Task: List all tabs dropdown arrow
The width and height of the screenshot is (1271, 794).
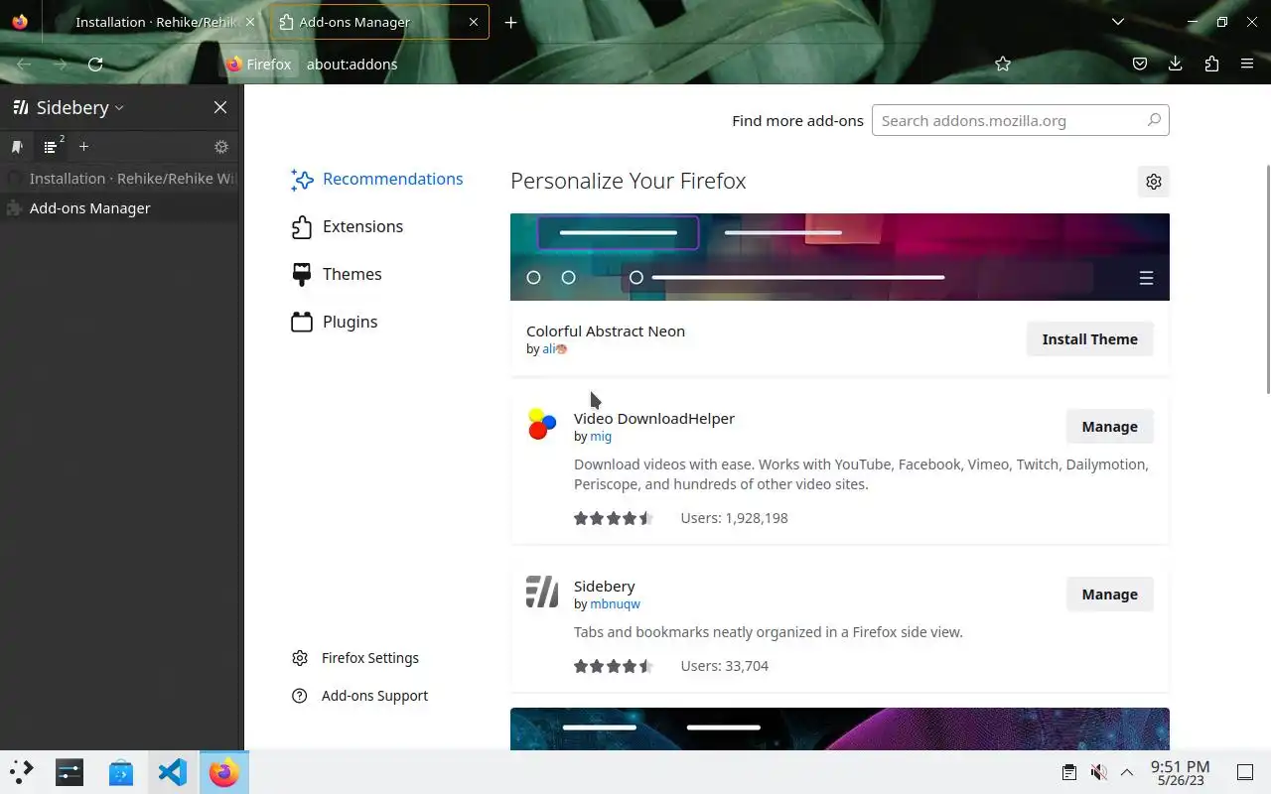Action: pyautogui.click(x=1118, y=22)
